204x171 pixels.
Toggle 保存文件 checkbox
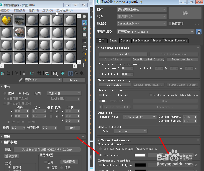point(170,23)
